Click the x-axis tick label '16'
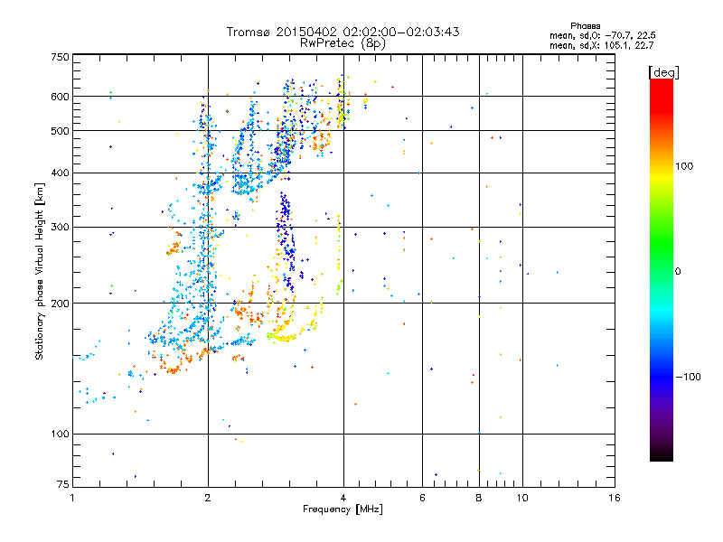This screenshot has width=723, height=542. click(615, 498)
